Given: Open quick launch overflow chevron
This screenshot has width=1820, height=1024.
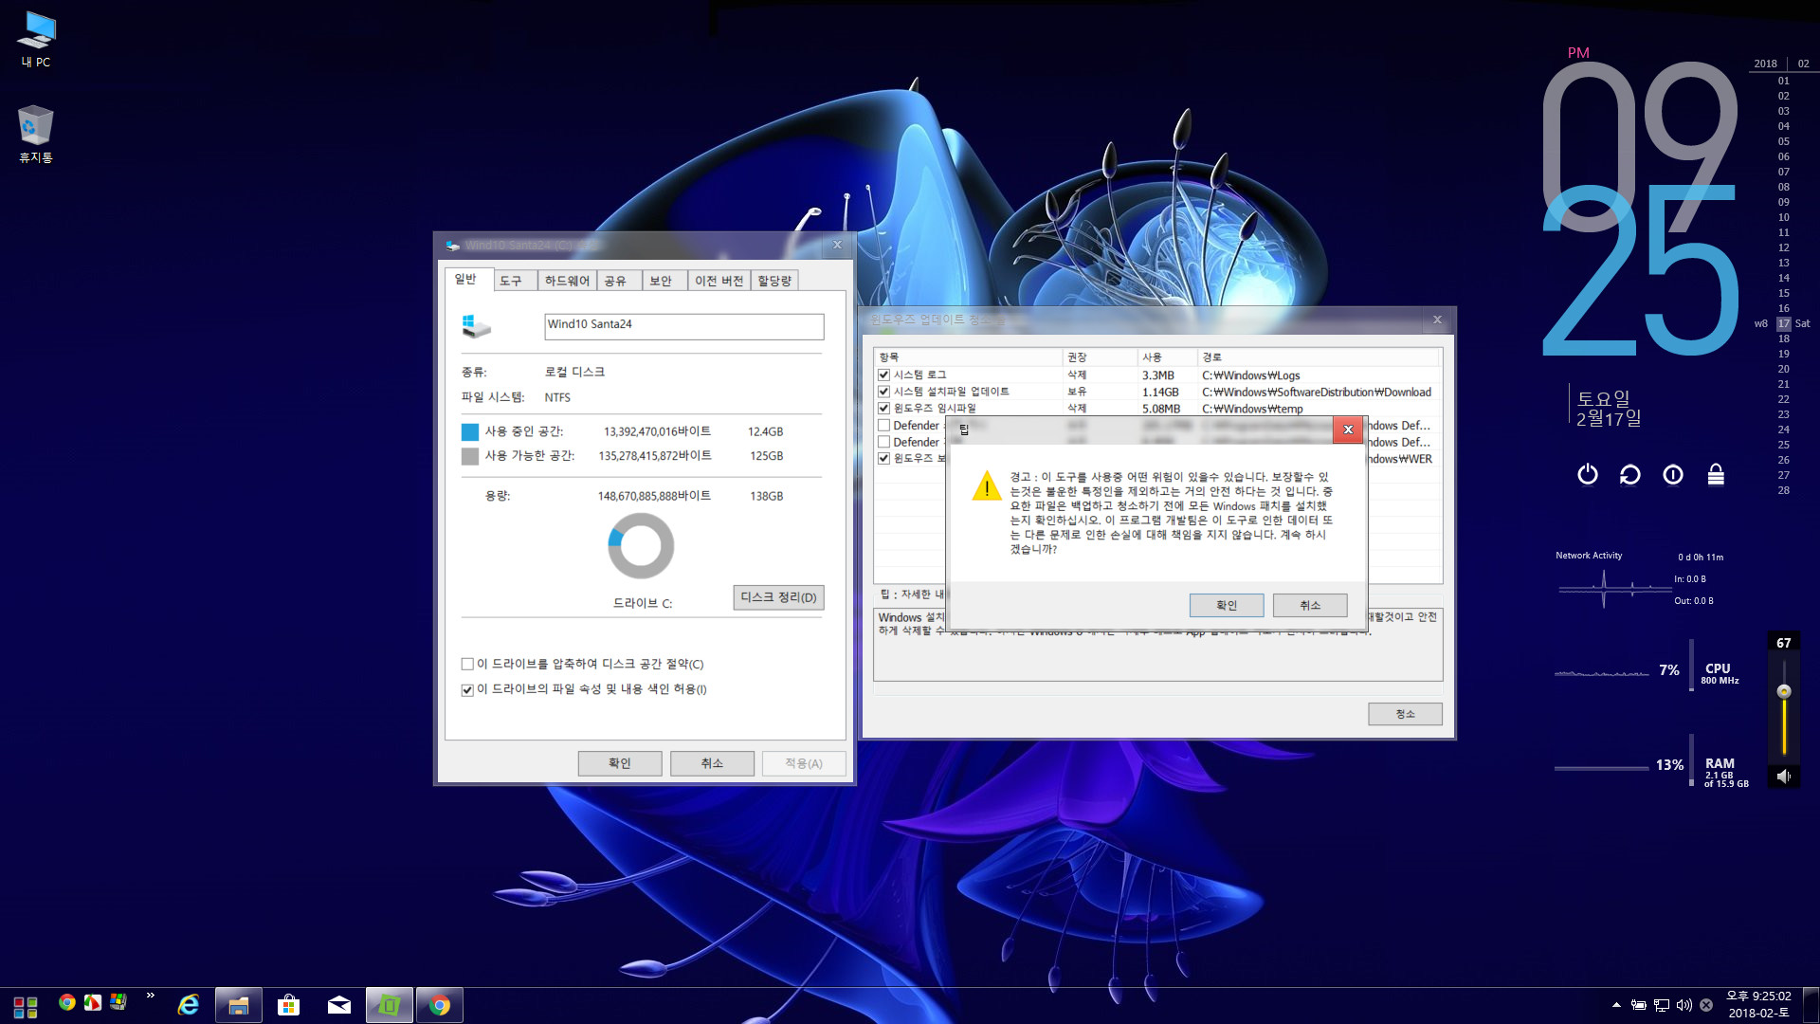Looking at the screenshot, I should pyautogui.click(x=150, y=996).
